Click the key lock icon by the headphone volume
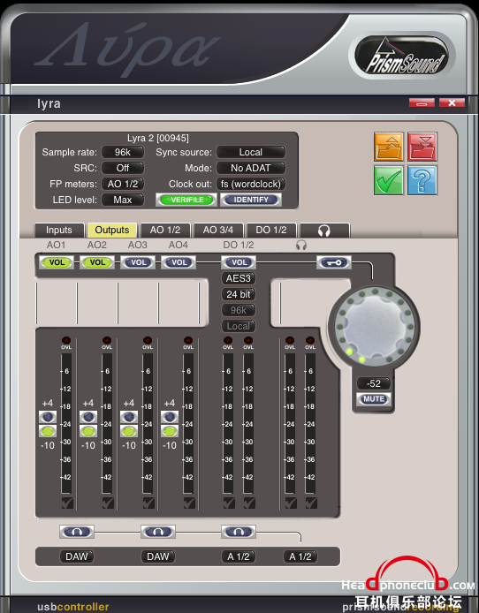 tap(334, 262)
